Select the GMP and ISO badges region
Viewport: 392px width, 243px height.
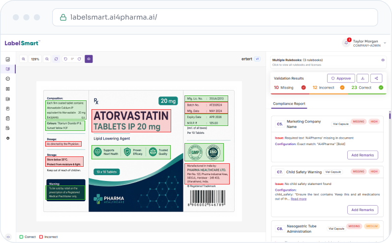coord(204,152)
